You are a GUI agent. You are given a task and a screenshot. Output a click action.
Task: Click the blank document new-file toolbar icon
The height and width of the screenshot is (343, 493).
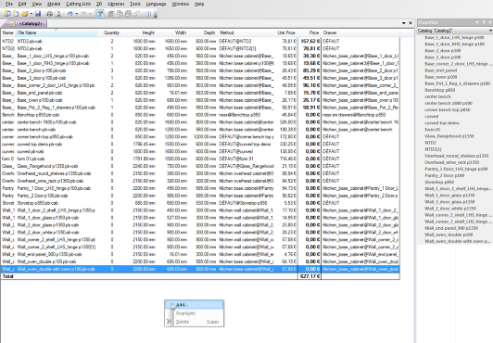(x=16, y=14)
